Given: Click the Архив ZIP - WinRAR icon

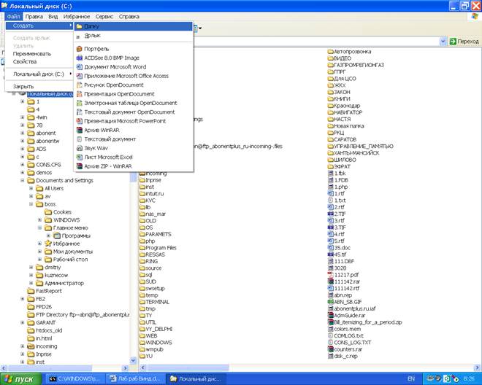Looking at the screenshot, I should click(80, 166).
